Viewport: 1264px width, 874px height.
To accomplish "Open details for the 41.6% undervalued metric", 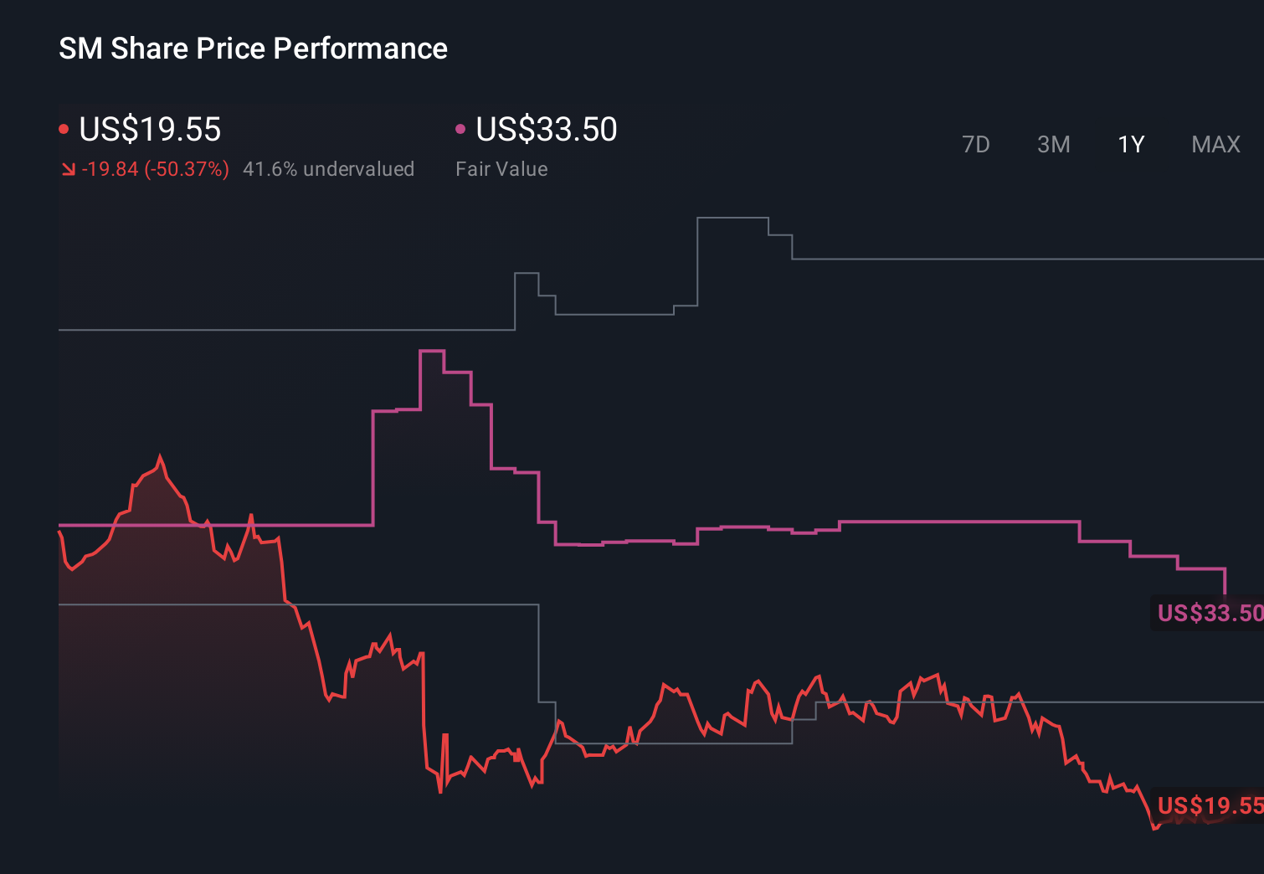I will (329, 168).
